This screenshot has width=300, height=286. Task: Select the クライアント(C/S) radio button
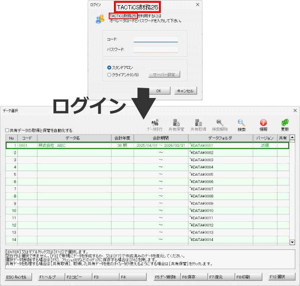click(109, 75)
